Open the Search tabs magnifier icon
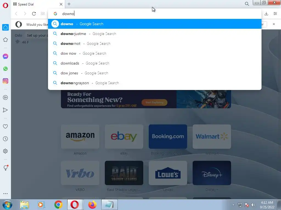Viewport: 281px width, 210px height. [x=247, y=4]
